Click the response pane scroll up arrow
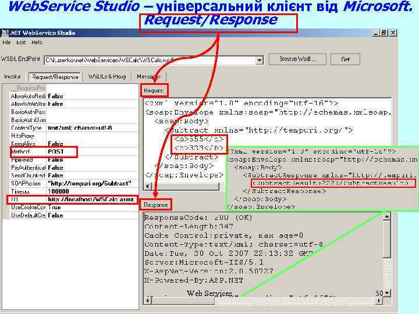Viewport: 419px width, 314px height. point(386,216)
